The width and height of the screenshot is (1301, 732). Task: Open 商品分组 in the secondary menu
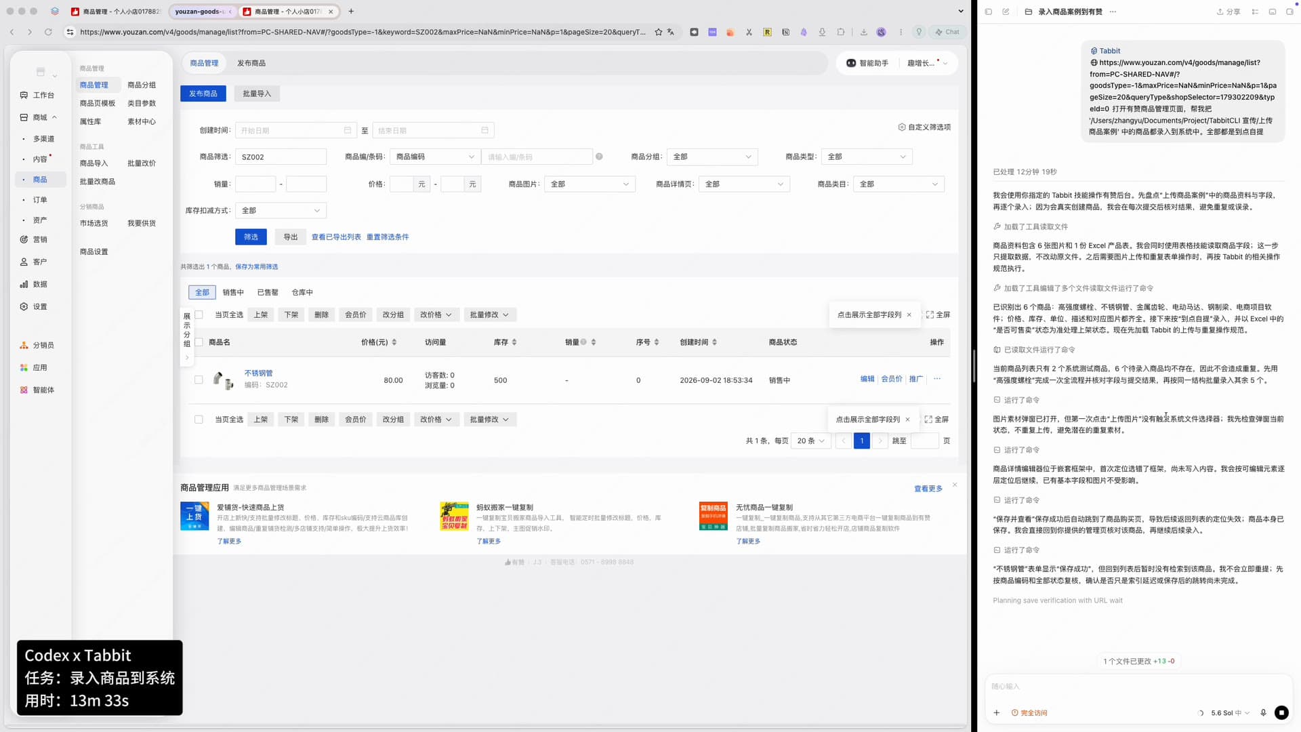coord(142,85)
